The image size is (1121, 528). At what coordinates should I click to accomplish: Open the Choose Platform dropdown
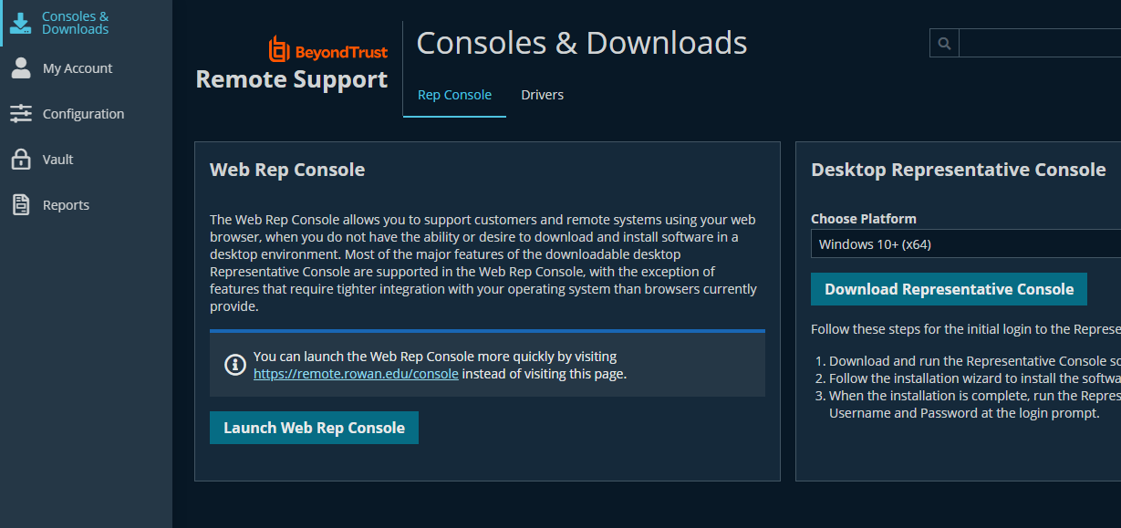[x=965, y=243]
